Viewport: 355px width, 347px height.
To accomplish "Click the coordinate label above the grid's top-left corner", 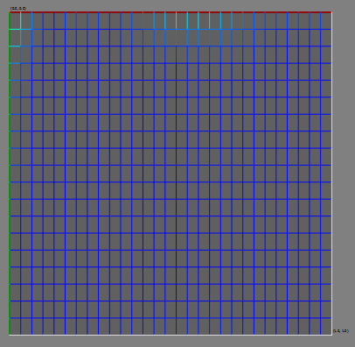I will [18, 9].
